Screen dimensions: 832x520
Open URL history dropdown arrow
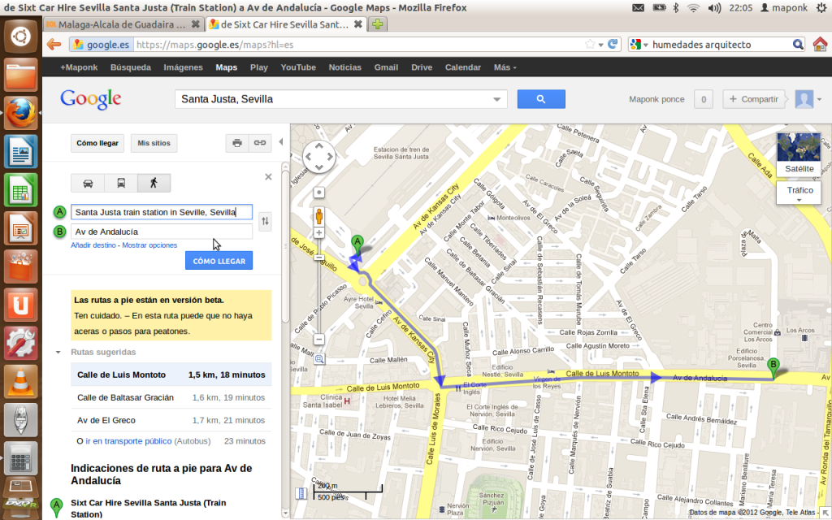pos(600,45)
